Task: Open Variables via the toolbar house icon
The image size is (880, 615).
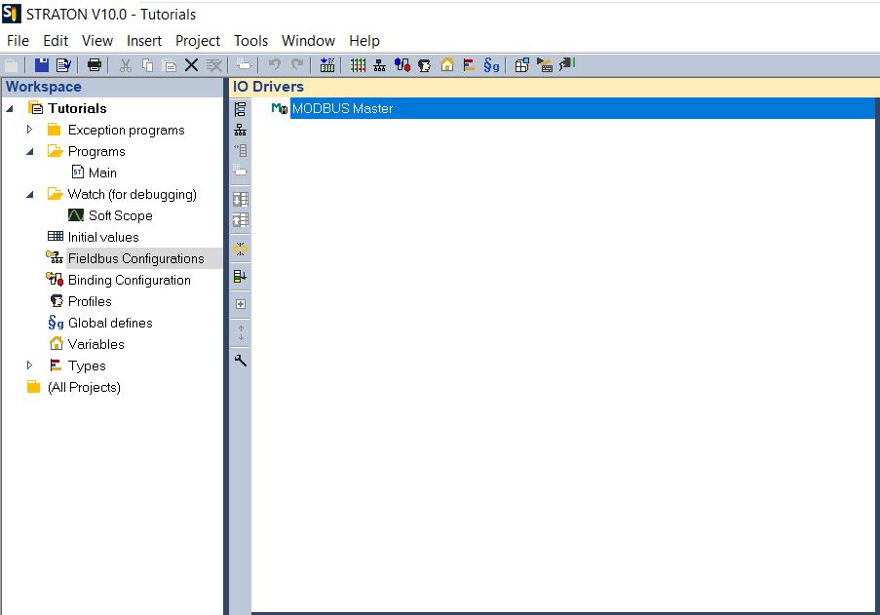Action: point(447,65)
